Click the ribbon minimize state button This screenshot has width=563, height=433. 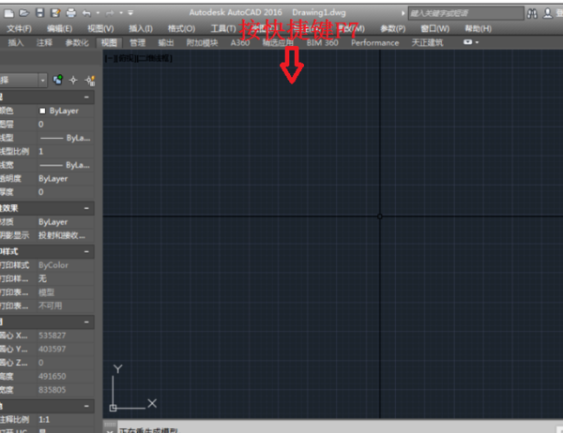pos(467,42)
